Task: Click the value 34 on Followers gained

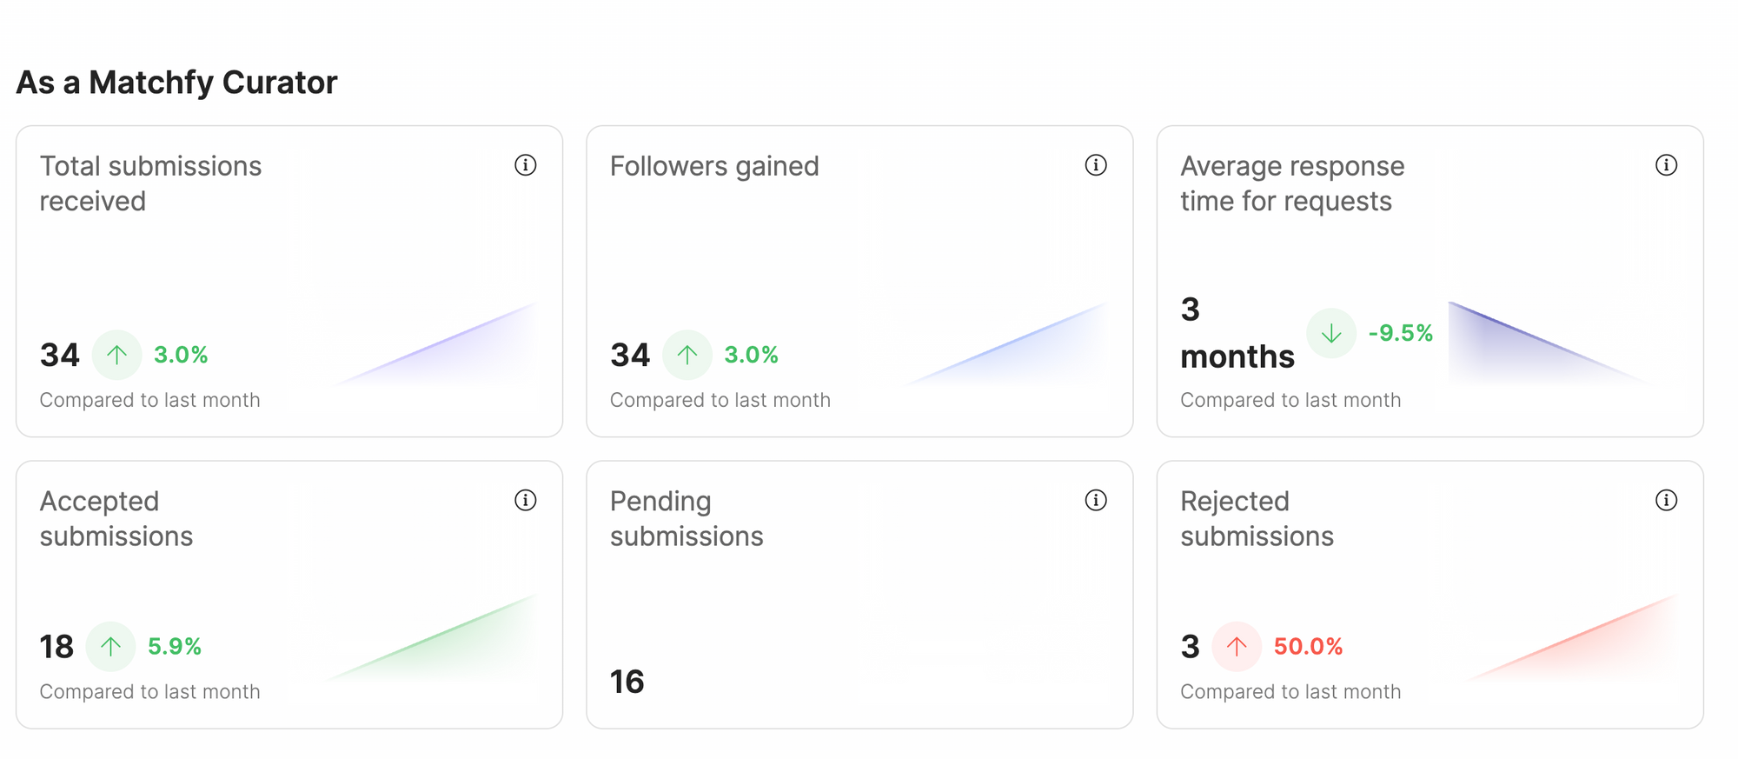Action: (630, 355)
